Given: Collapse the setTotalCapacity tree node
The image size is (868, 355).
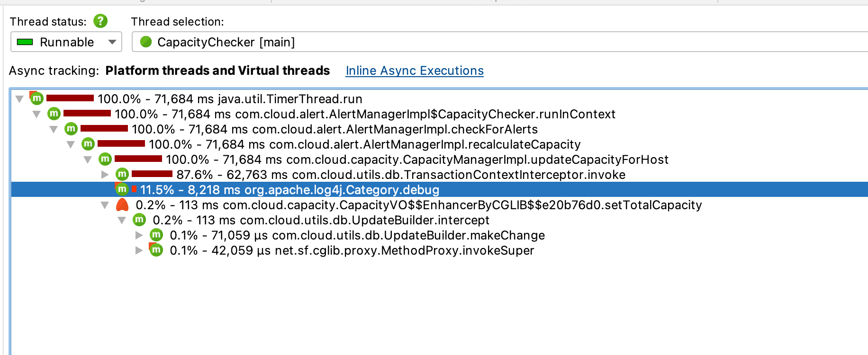Looking at the screenshot, I should click(105, 205).
